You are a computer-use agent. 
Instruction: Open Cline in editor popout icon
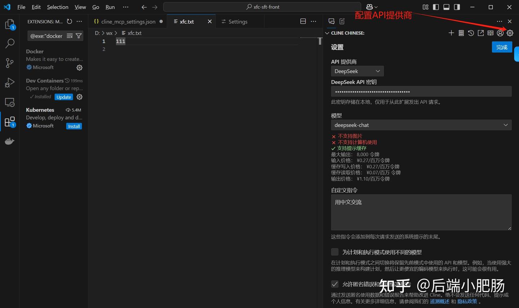(481, 33)
